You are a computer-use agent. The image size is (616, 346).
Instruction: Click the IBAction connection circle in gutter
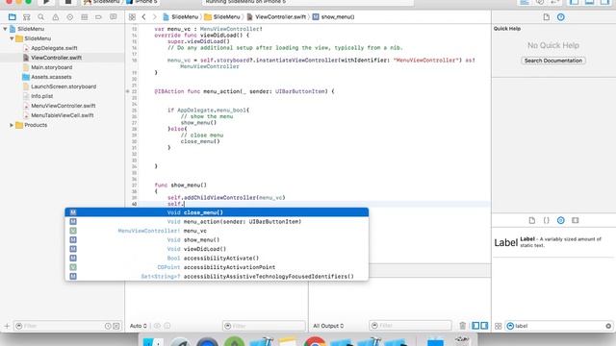tap(128, 91)
